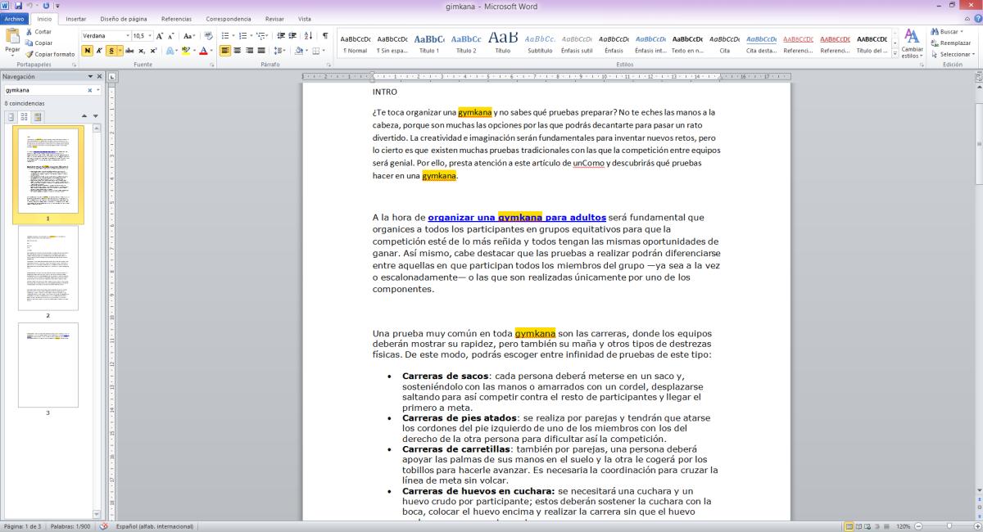The width and height of the screenshot is (983, 532).
Task: Switch to the Insertar ribbon tab
Action: click(75, 18)
